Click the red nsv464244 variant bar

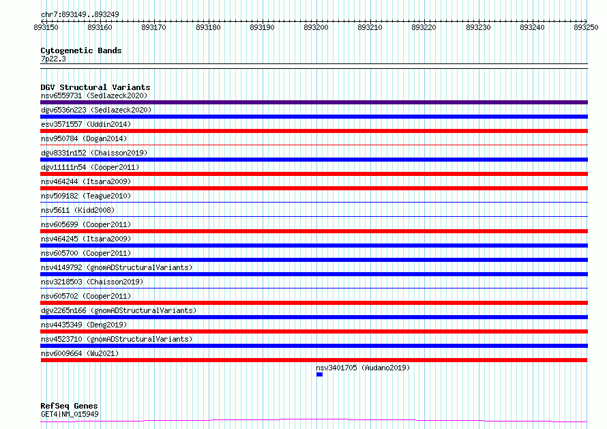[314, 188]
